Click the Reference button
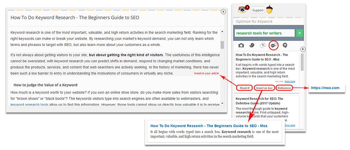 284,88
